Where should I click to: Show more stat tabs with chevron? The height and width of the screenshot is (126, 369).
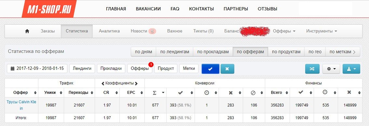pyautogui.click(x=354, y=52)
